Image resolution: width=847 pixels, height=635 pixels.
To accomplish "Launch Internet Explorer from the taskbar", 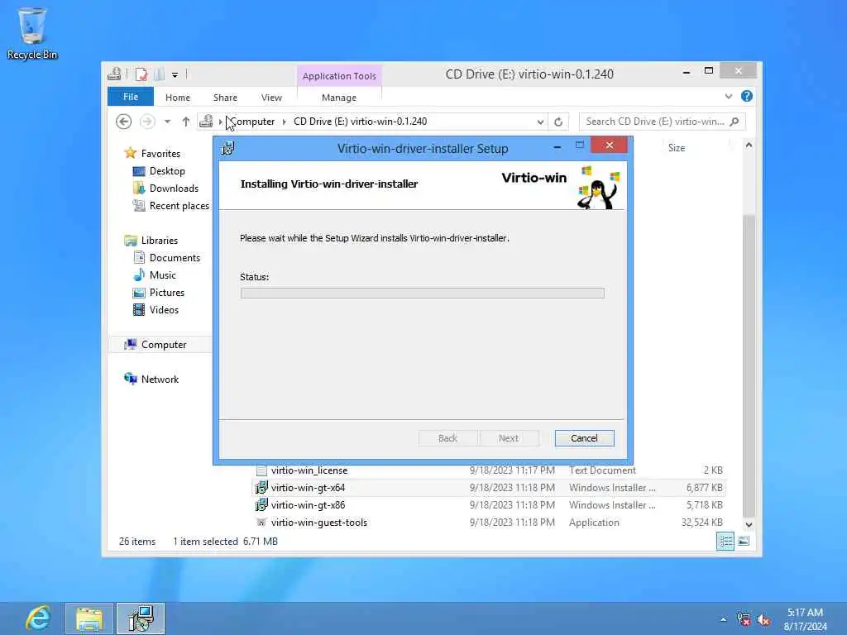I will tap(38, 618).
